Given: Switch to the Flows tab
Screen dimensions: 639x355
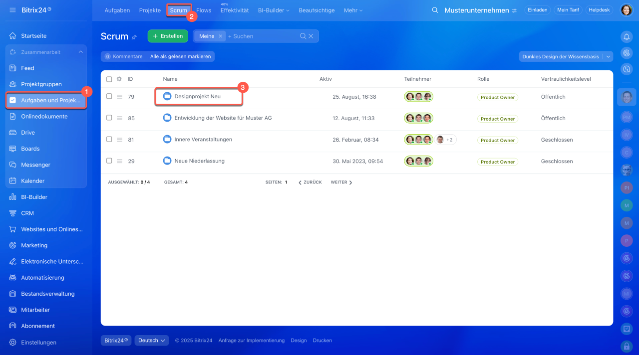Looking at the screenshot, I should (x=204, y=10).
